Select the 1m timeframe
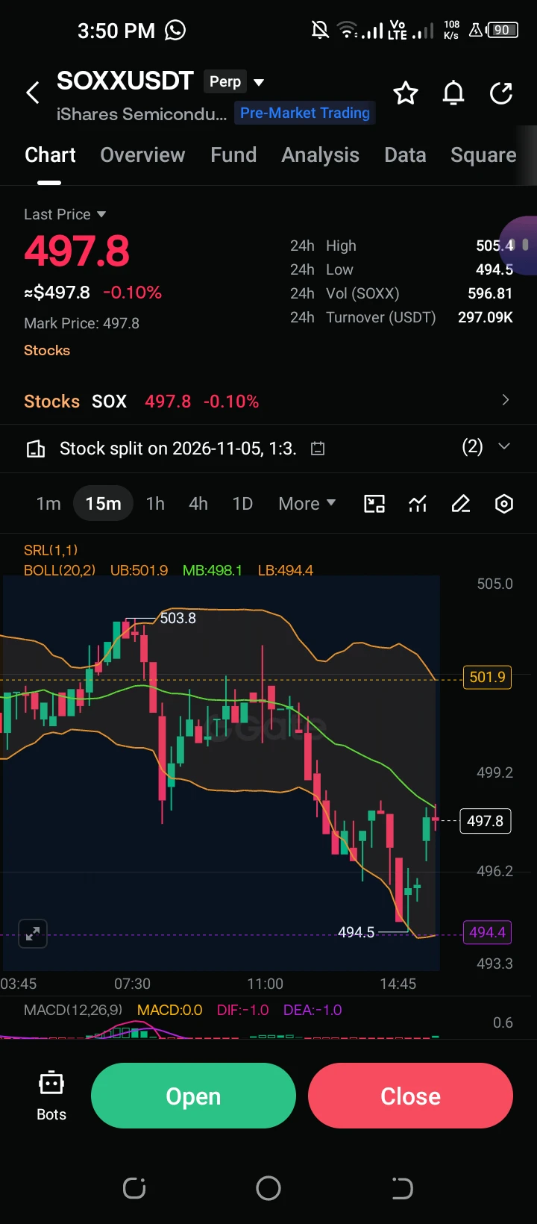This screenshot has width=537, height=1224. pyautogui.click(x=48, y=504)
